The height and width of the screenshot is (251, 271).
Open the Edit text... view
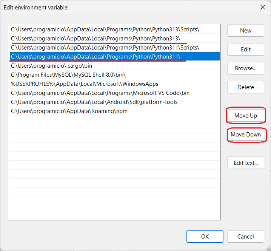[246, 163]
